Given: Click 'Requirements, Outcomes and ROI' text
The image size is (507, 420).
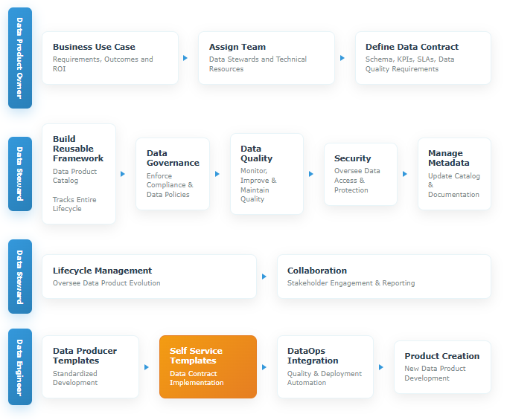Looking at the screenshot, I should tap(103, 64).
